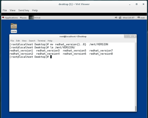Maximize the Virt Viewer window
Viewport: 148px width, 118px height.
pyautogui.click(x=136, y=4)
